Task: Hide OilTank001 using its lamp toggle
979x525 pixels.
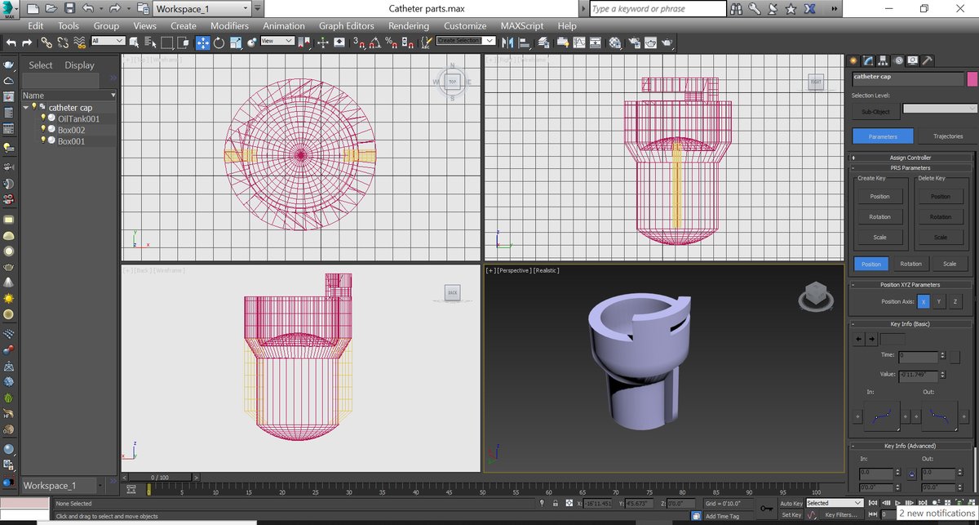Action: click(43, 118)
